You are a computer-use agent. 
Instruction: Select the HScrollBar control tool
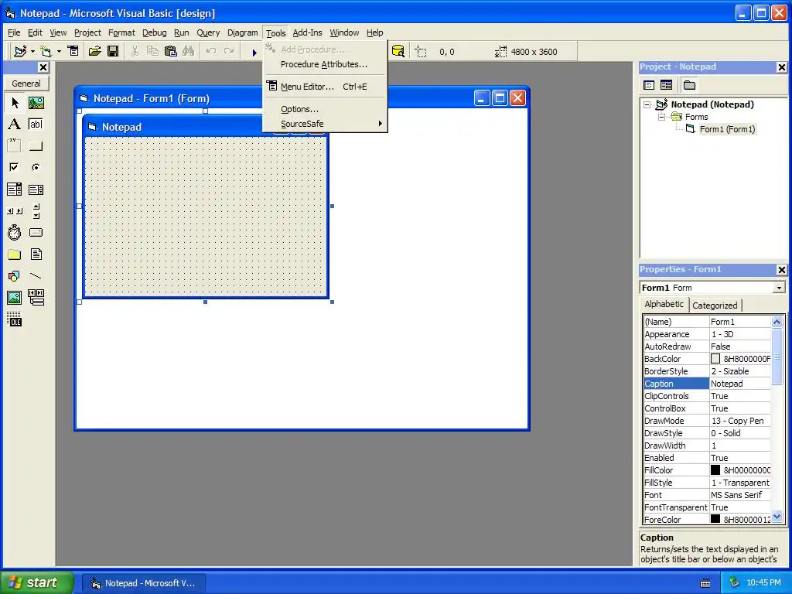point(14,211)
